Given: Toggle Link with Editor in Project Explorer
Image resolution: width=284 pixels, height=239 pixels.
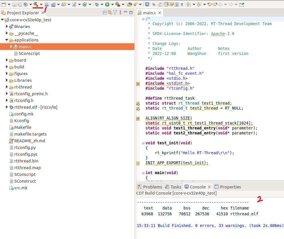Looking at the screenshot, I should pos(110,13).
